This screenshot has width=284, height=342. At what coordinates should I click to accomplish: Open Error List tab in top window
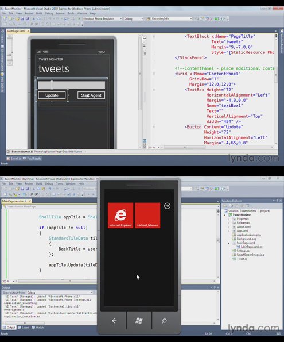14,159
